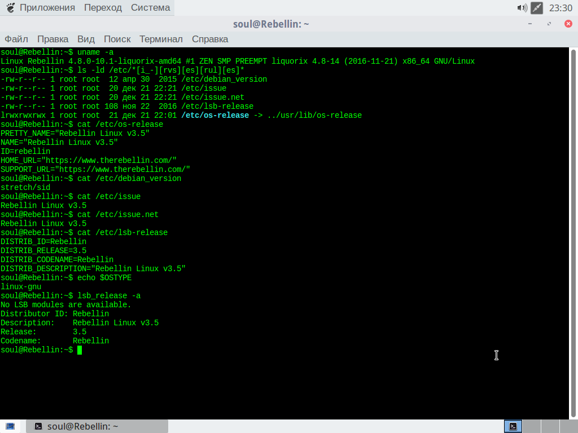This screenshot has width=578, height=433.
Task: Open the Приложения panel menu
Action: pos(47,7)
